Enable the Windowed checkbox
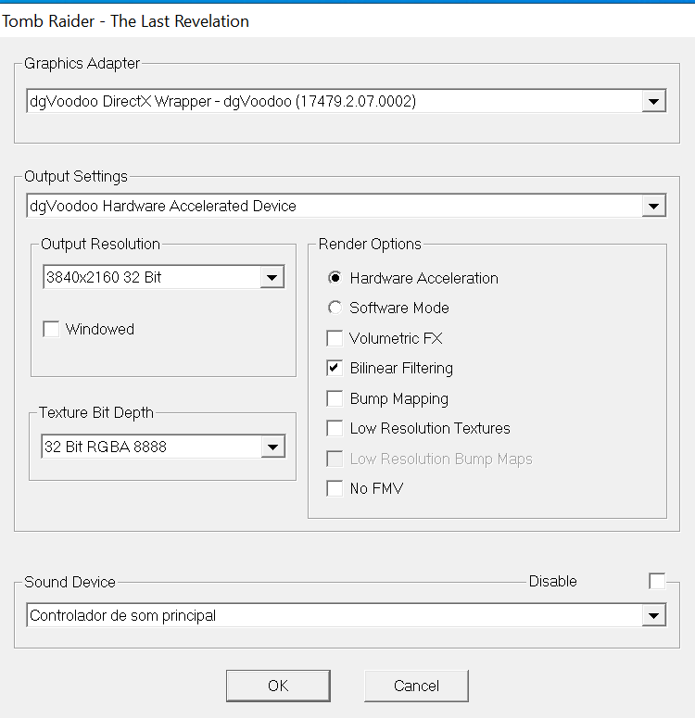This screenshot has width=695, height=718. pyautogui.click(x=52, y=330)
